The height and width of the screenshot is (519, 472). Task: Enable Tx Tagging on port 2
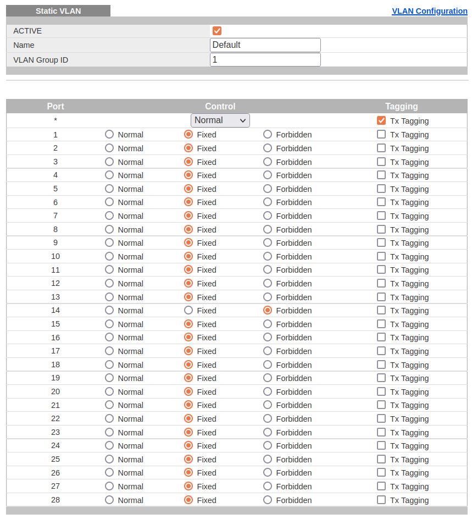pos(381,148)
